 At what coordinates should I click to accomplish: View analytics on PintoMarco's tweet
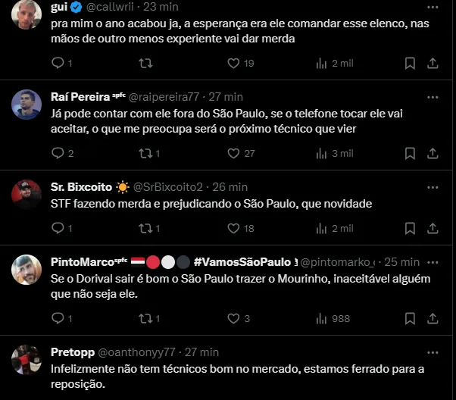pos(321,318)
